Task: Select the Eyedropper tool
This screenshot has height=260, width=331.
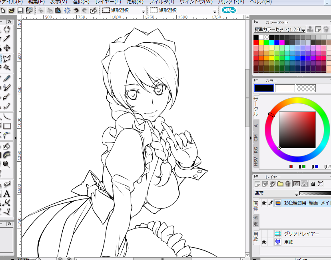Action: click(6, 38)
